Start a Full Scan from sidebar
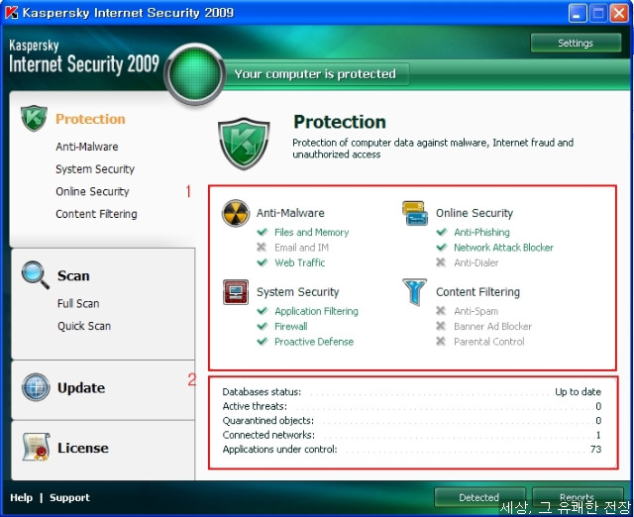 pyautogui.click(x=78, y=303)
